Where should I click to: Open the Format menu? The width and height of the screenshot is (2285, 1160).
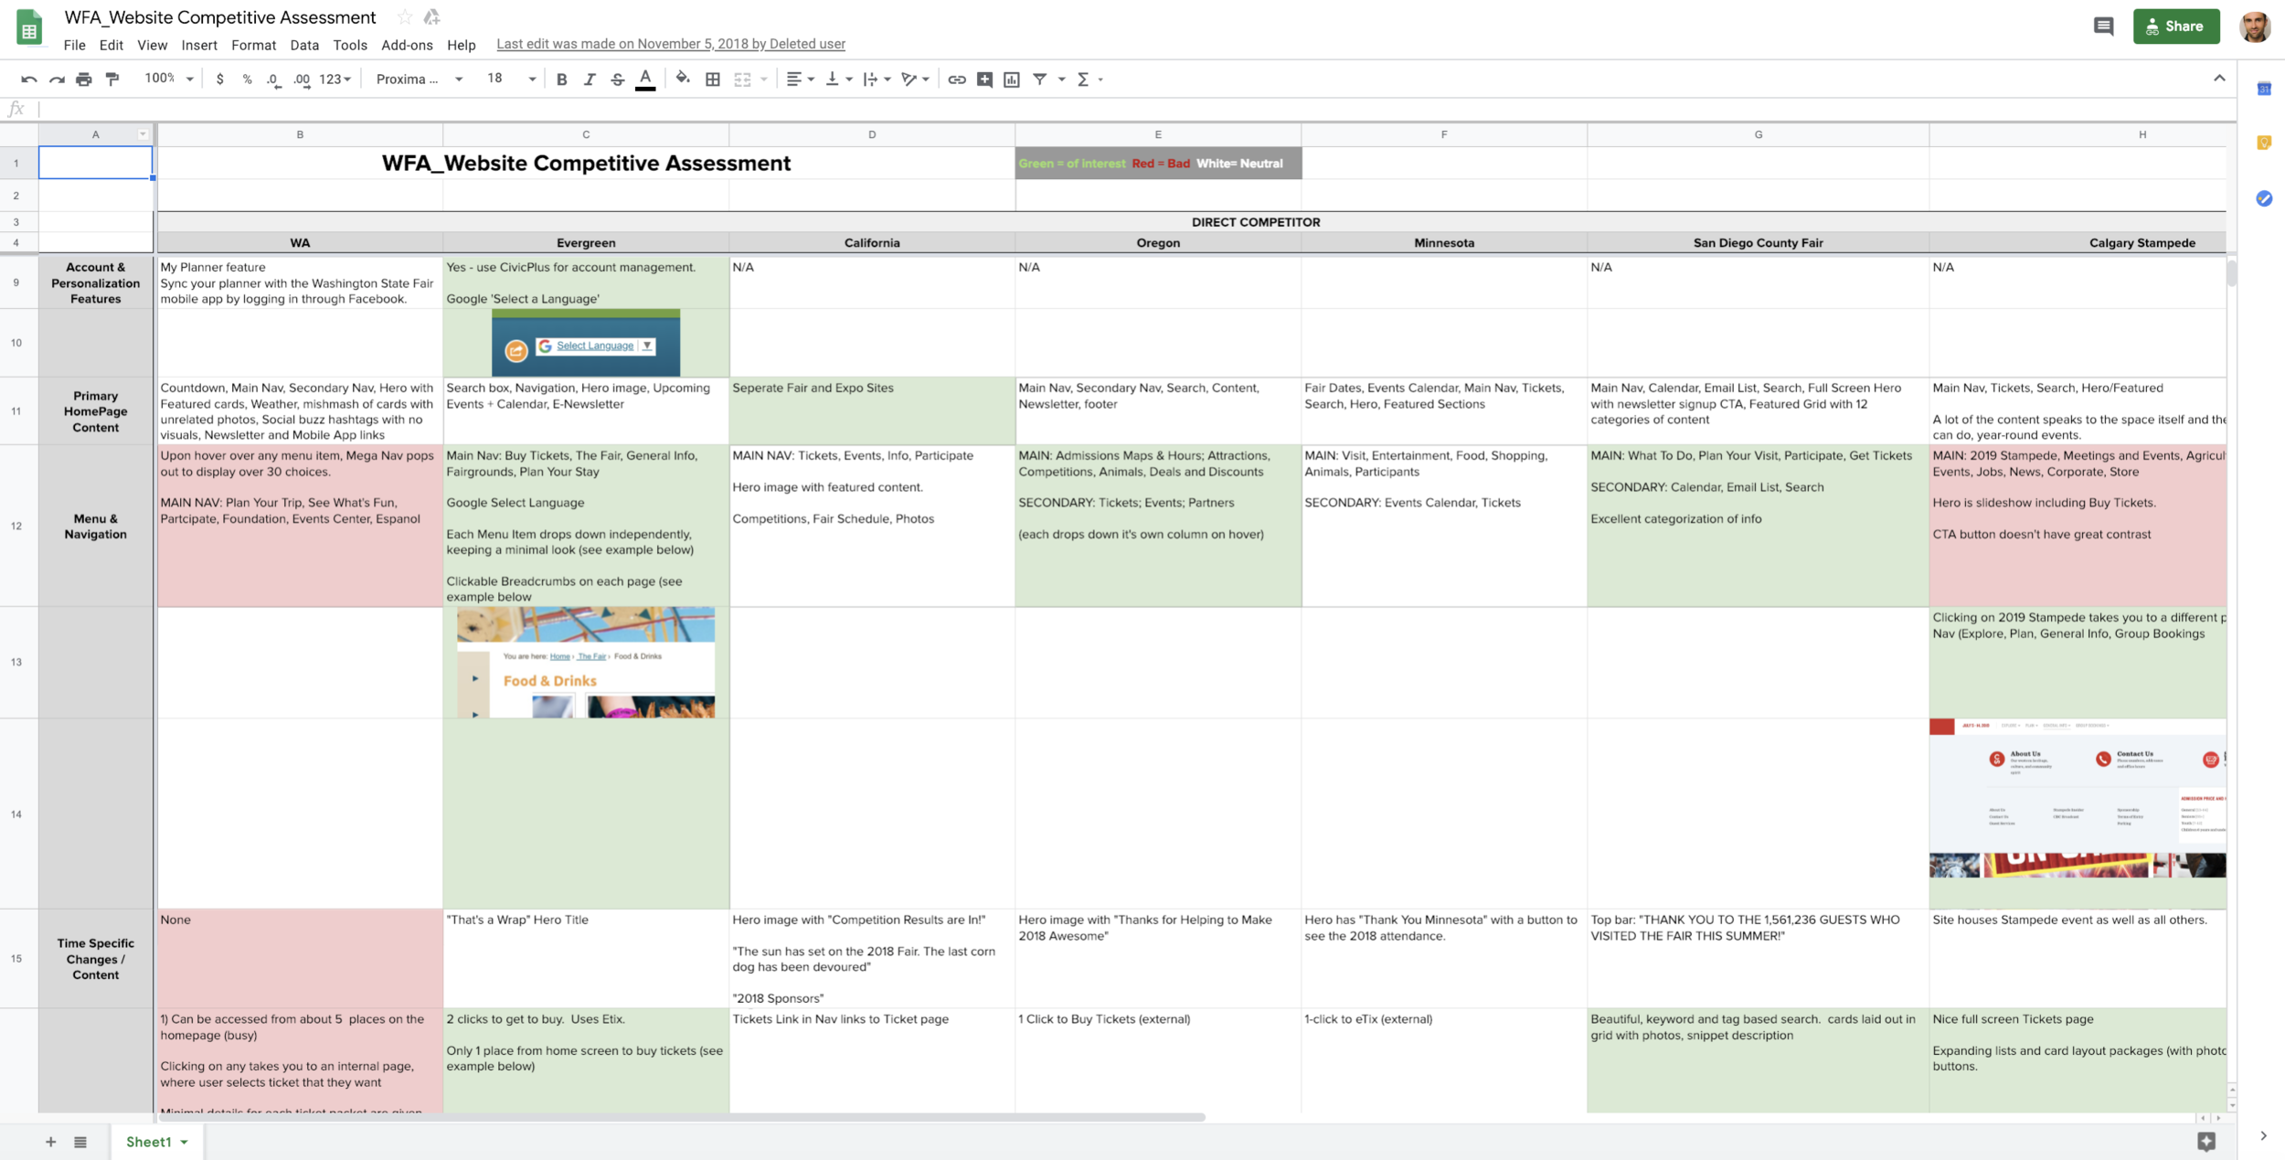coord(253,45)
